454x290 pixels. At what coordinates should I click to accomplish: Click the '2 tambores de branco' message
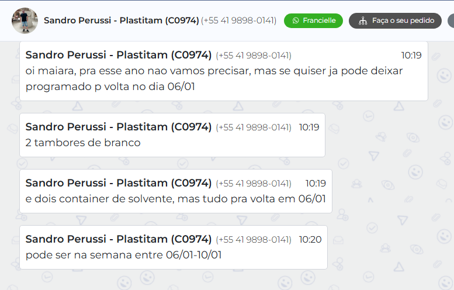click(x=83, y=143)
